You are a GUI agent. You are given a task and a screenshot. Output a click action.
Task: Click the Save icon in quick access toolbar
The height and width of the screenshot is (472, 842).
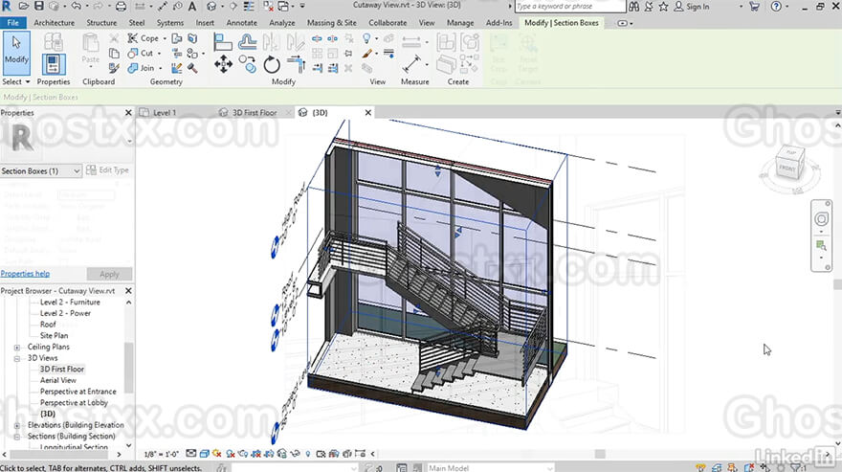click(x=38, y=6)
